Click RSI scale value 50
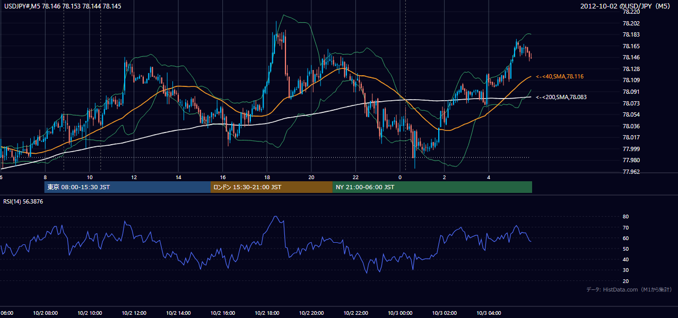This screenshot has height=318, width=678. click(x=625, y=249)
